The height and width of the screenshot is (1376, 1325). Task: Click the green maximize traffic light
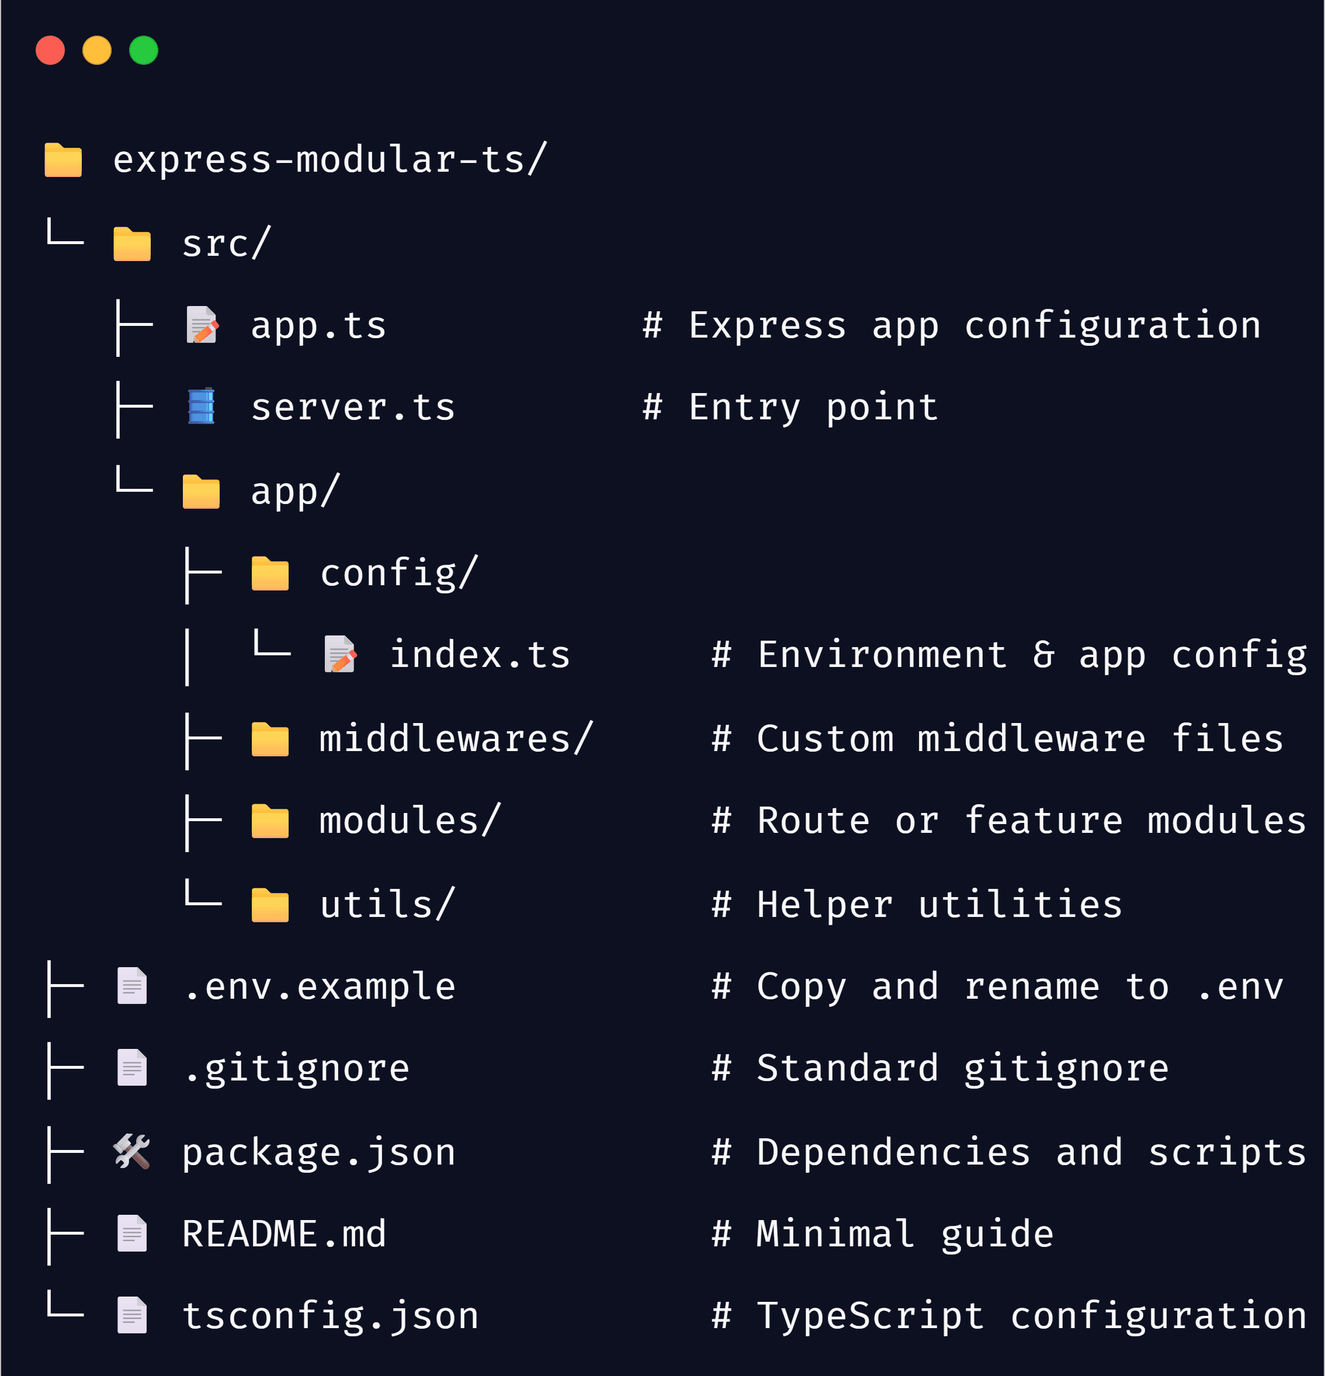coord(143,50)
